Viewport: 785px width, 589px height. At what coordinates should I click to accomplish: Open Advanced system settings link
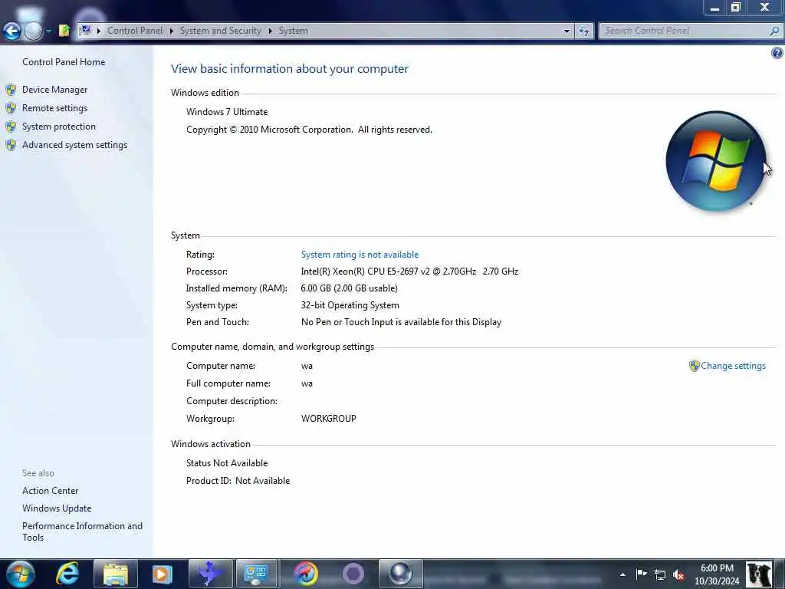[x=74, y=145]
